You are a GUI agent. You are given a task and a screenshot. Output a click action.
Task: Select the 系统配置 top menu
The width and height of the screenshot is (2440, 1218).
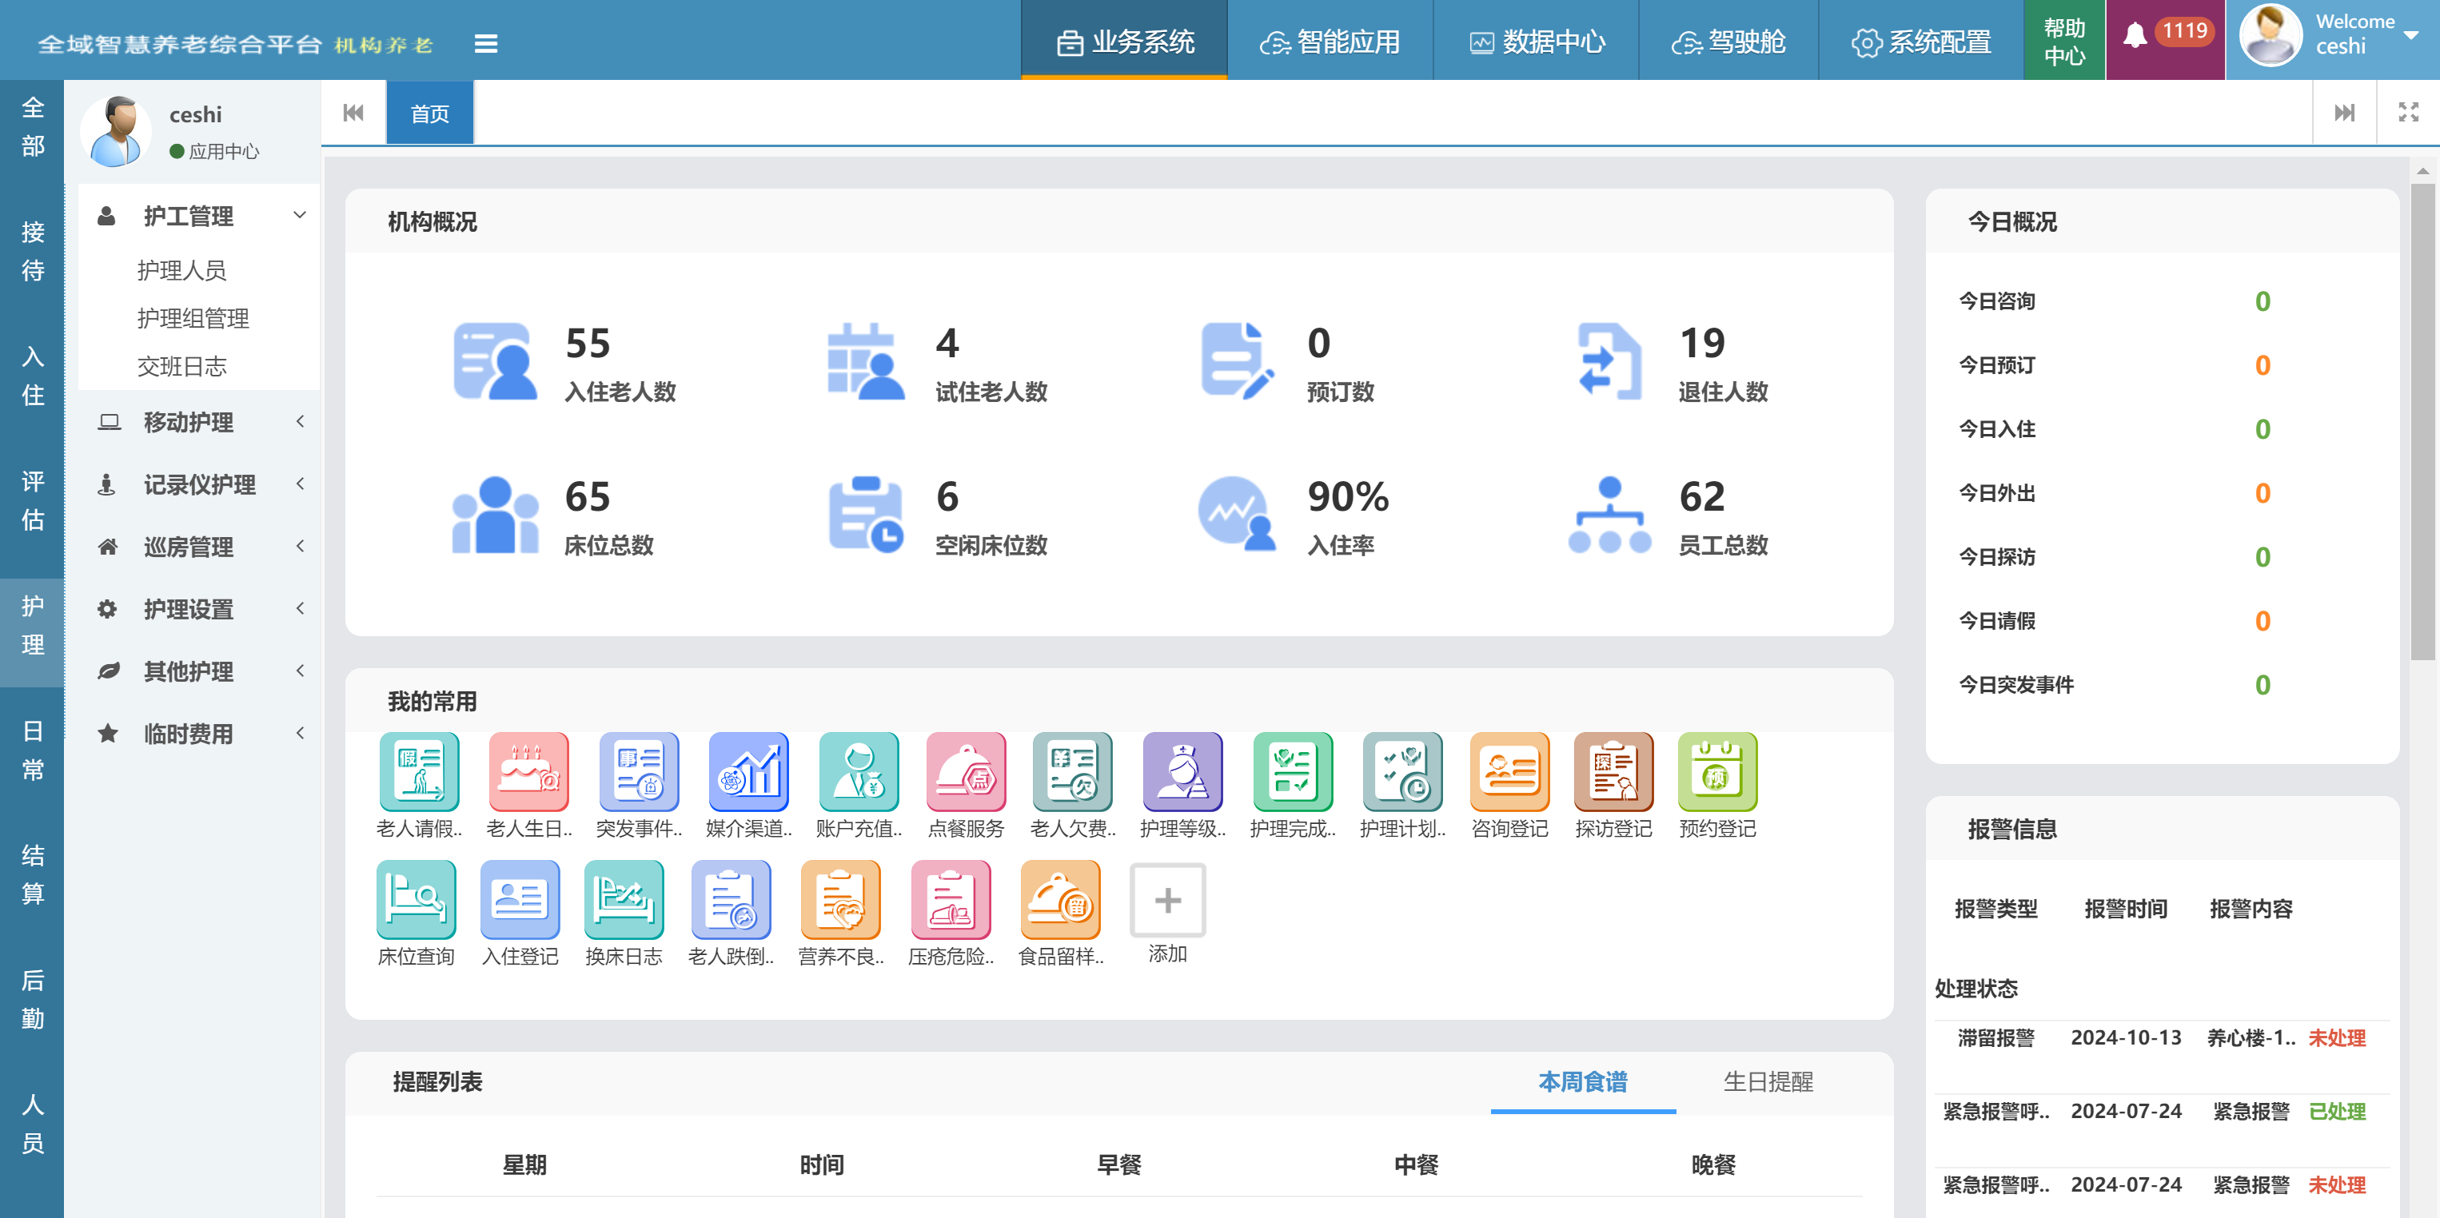pos(1921,41)
